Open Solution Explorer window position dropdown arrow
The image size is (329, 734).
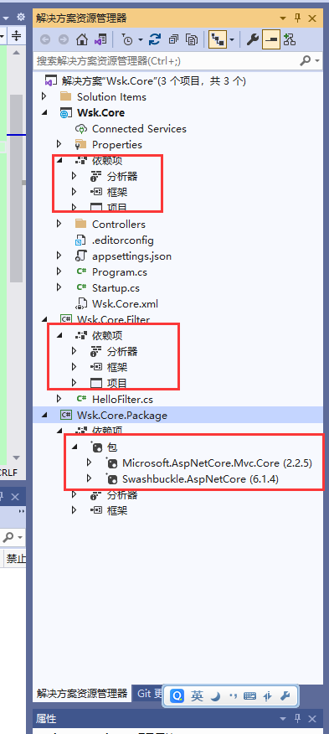[x=283, y=18]
